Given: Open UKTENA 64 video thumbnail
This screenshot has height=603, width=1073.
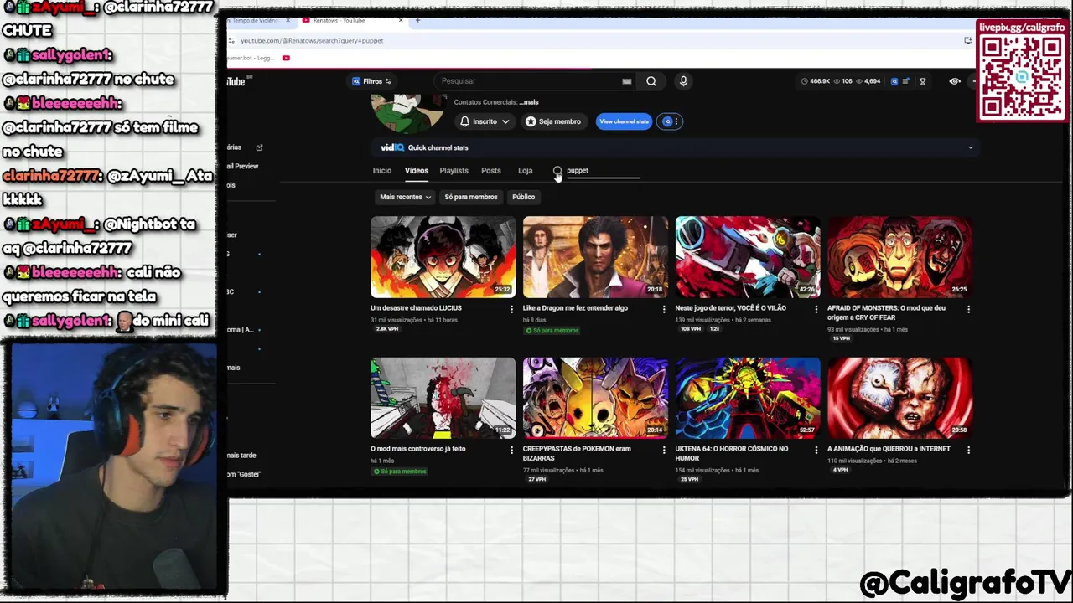Looking at the screenshot, I should pyautogui.click(x=748, y=398).
